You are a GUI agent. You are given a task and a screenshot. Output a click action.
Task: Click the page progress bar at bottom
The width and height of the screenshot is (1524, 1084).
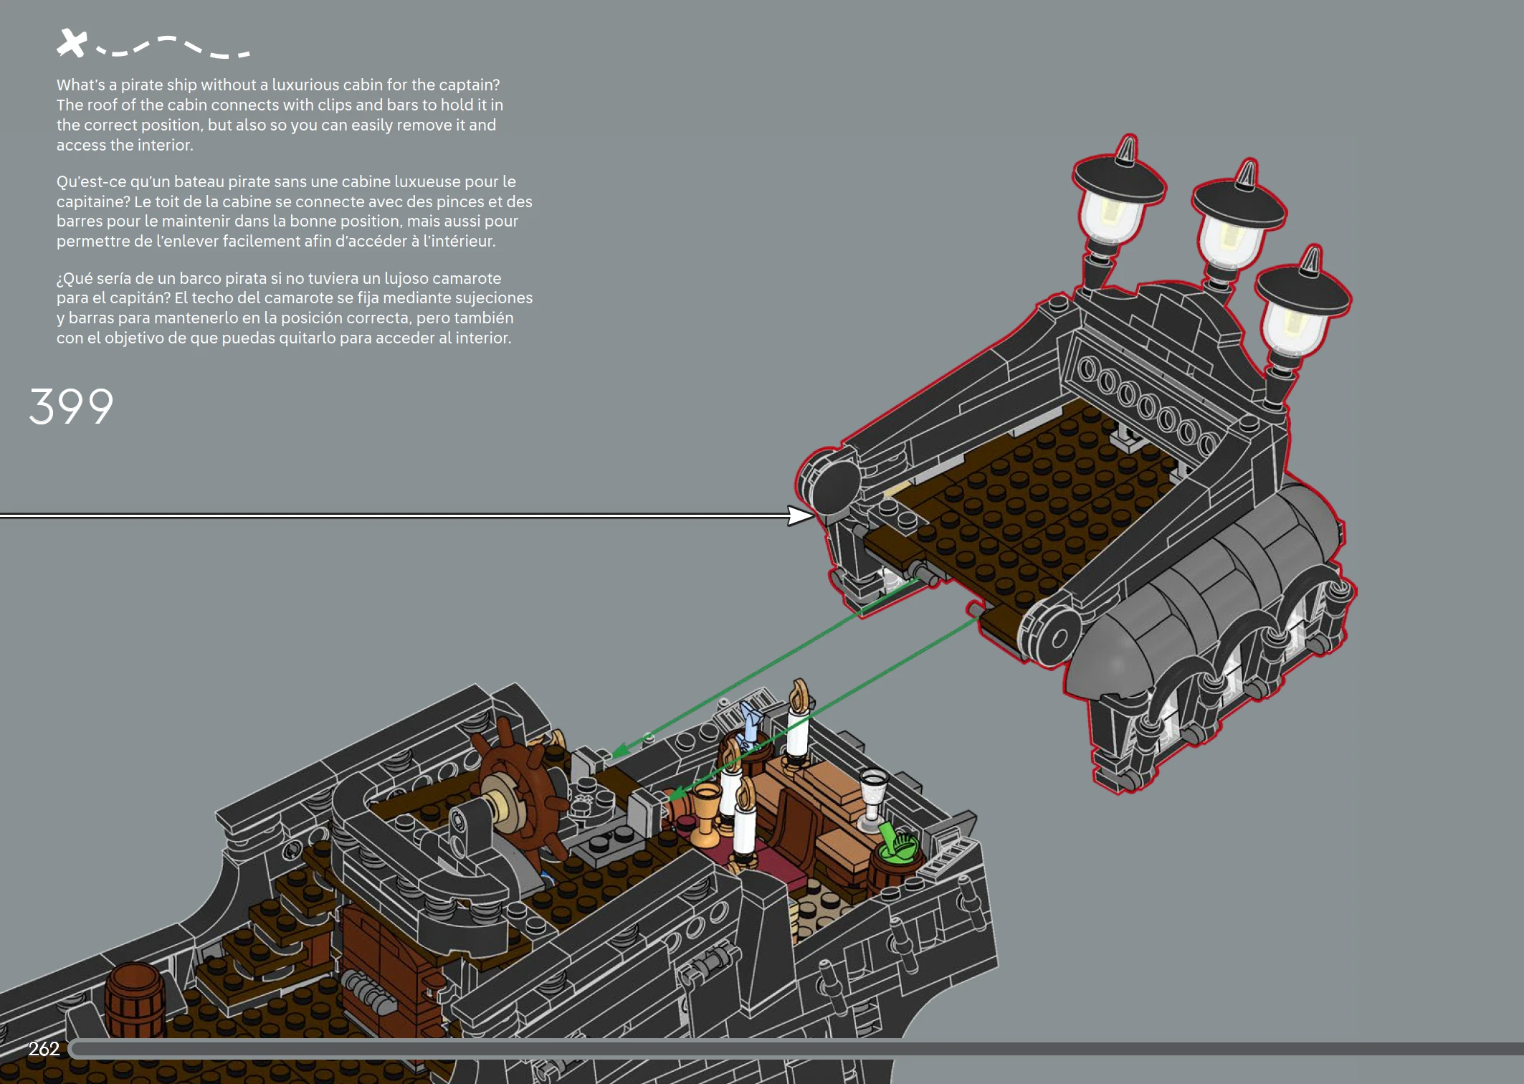[x=789, y=1049]
